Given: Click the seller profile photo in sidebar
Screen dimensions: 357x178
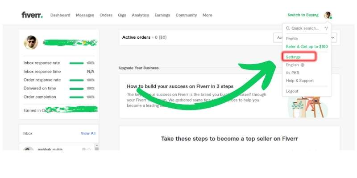Looking at the screenshot, I should click(x=31, y=42).
